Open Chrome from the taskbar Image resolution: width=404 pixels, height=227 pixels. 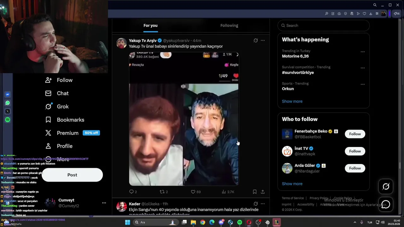(x=203, y=222)
